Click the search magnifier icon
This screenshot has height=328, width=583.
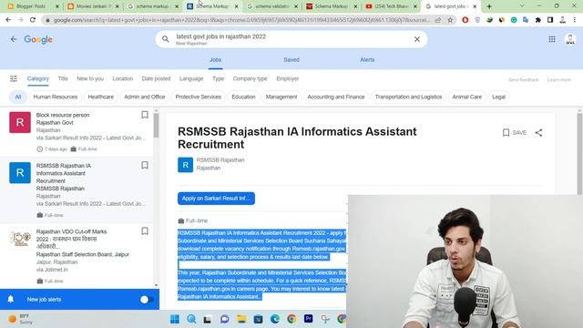(166, 39)
